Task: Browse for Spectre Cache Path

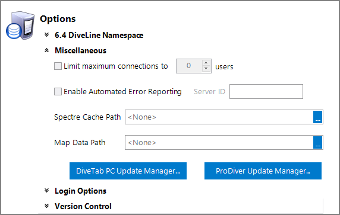Action: pyautogui.click(x=318, y=117)
